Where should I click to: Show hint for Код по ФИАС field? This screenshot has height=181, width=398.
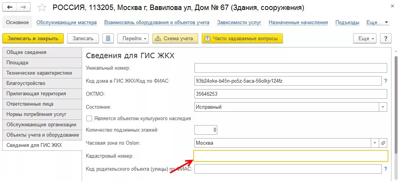[x=386, y=81]
